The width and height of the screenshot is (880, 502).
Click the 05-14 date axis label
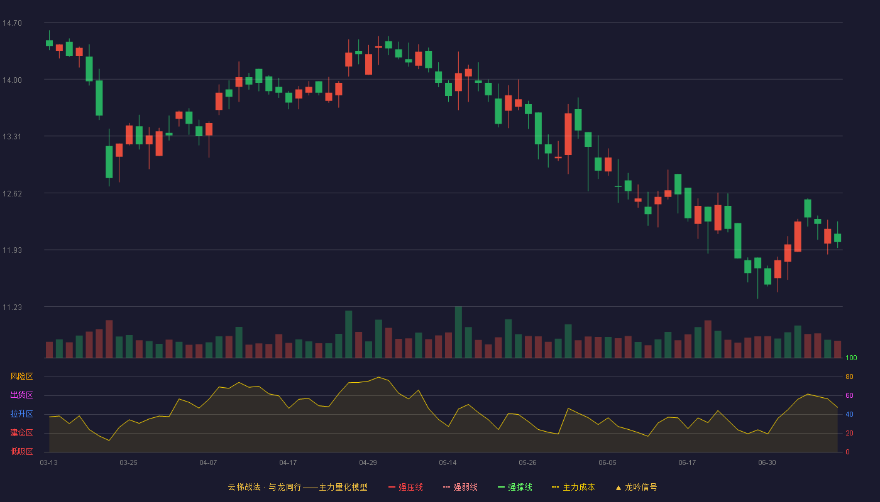pyautogui.click(x=448, y=462)
